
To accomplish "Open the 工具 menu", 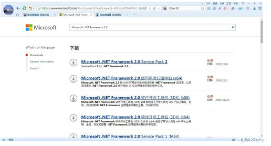I will tap(229, 3).
